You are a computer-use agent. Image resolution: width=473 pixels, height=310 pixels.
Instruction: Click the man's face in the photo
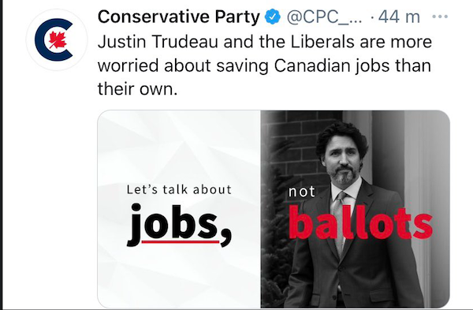tap(342, 159)
